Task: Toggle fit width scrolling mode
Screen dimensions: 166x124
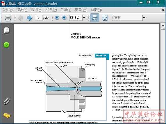Action: click(94, 18)
